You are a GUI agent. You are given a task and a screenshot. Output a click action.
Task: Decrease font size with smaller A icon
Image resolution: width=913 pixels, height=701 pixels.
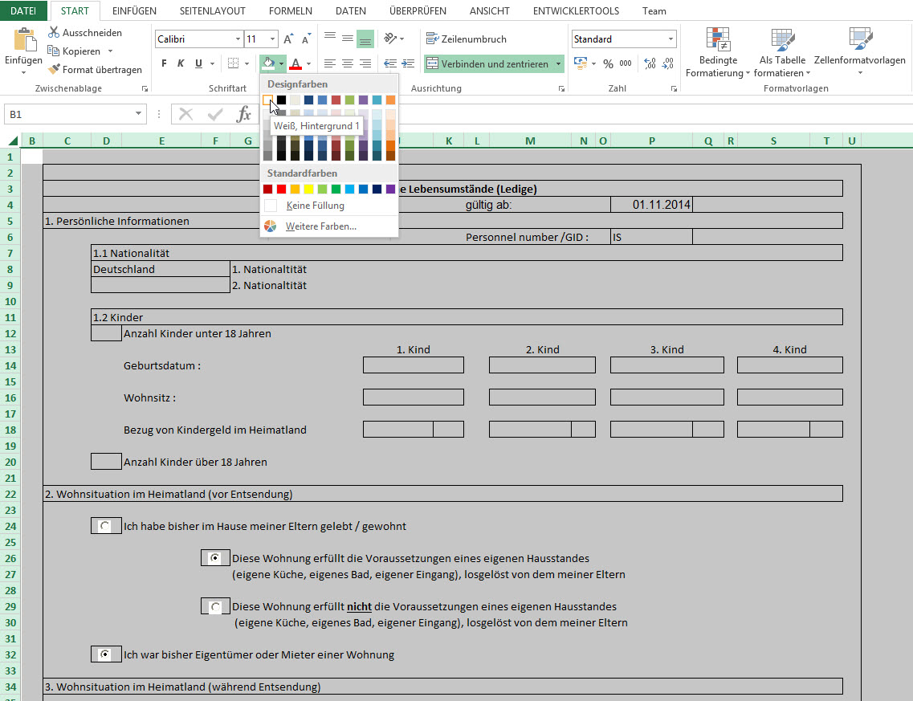306,39
